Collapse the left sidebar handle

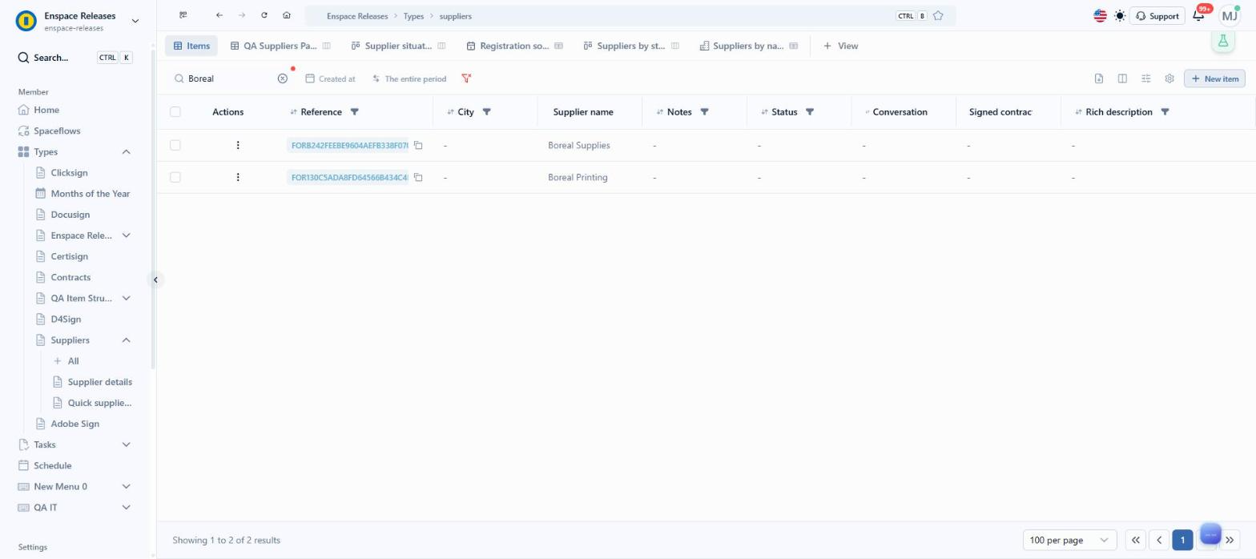point(155,279)
